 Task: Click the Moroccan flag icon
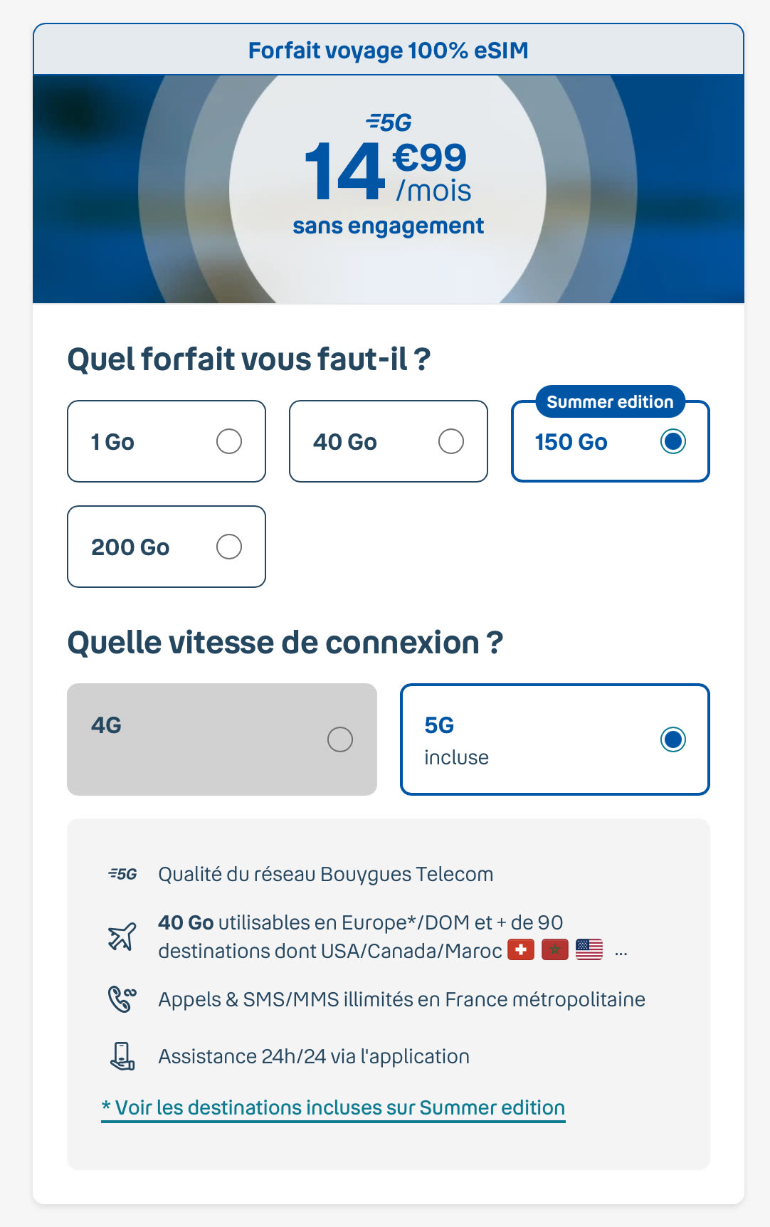click(555, 950)
